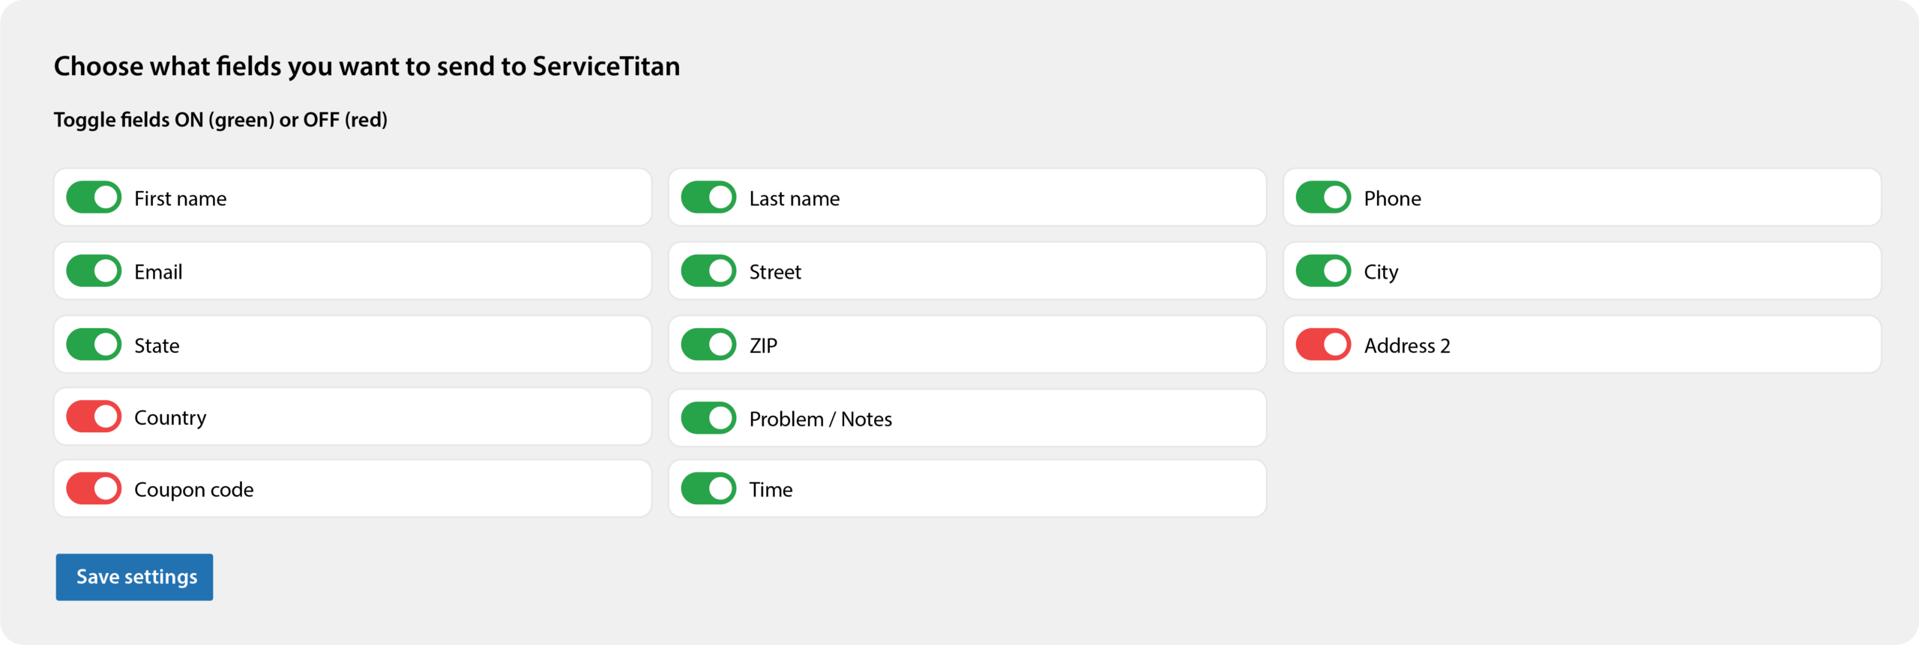The width and height of the screenshot is (1919, 645).
Task: Disable the Street field switch
Action: tap(708, 271)
